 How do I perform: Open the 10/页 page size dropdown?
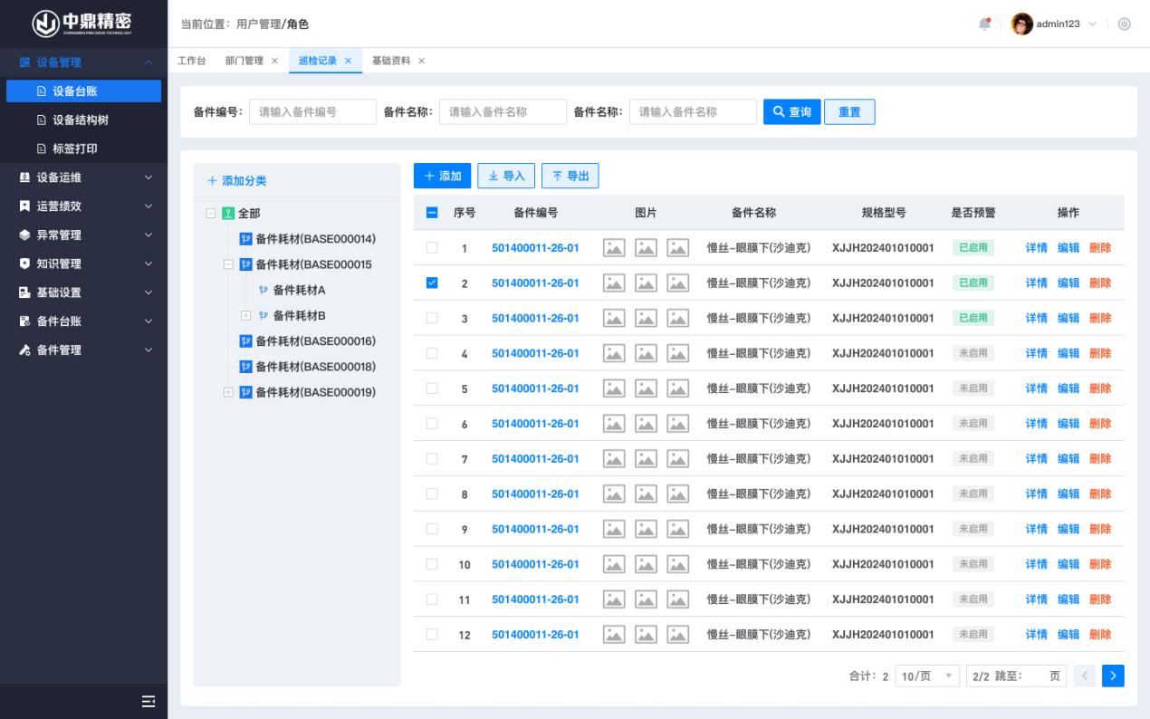(926, 676)
